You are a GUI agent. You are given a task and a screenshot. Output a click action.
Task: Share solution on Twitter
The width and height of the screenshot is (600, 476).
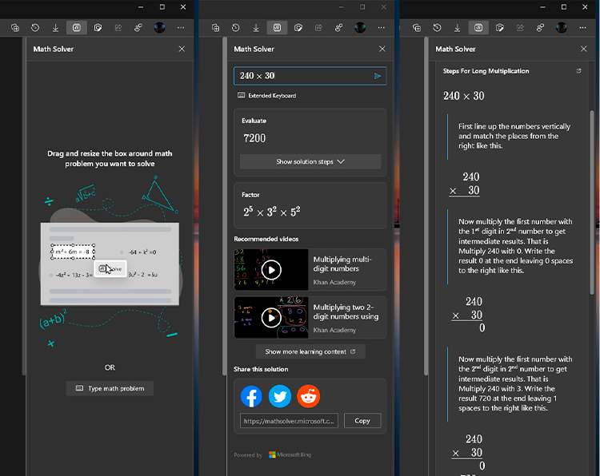tap(280, 396)
